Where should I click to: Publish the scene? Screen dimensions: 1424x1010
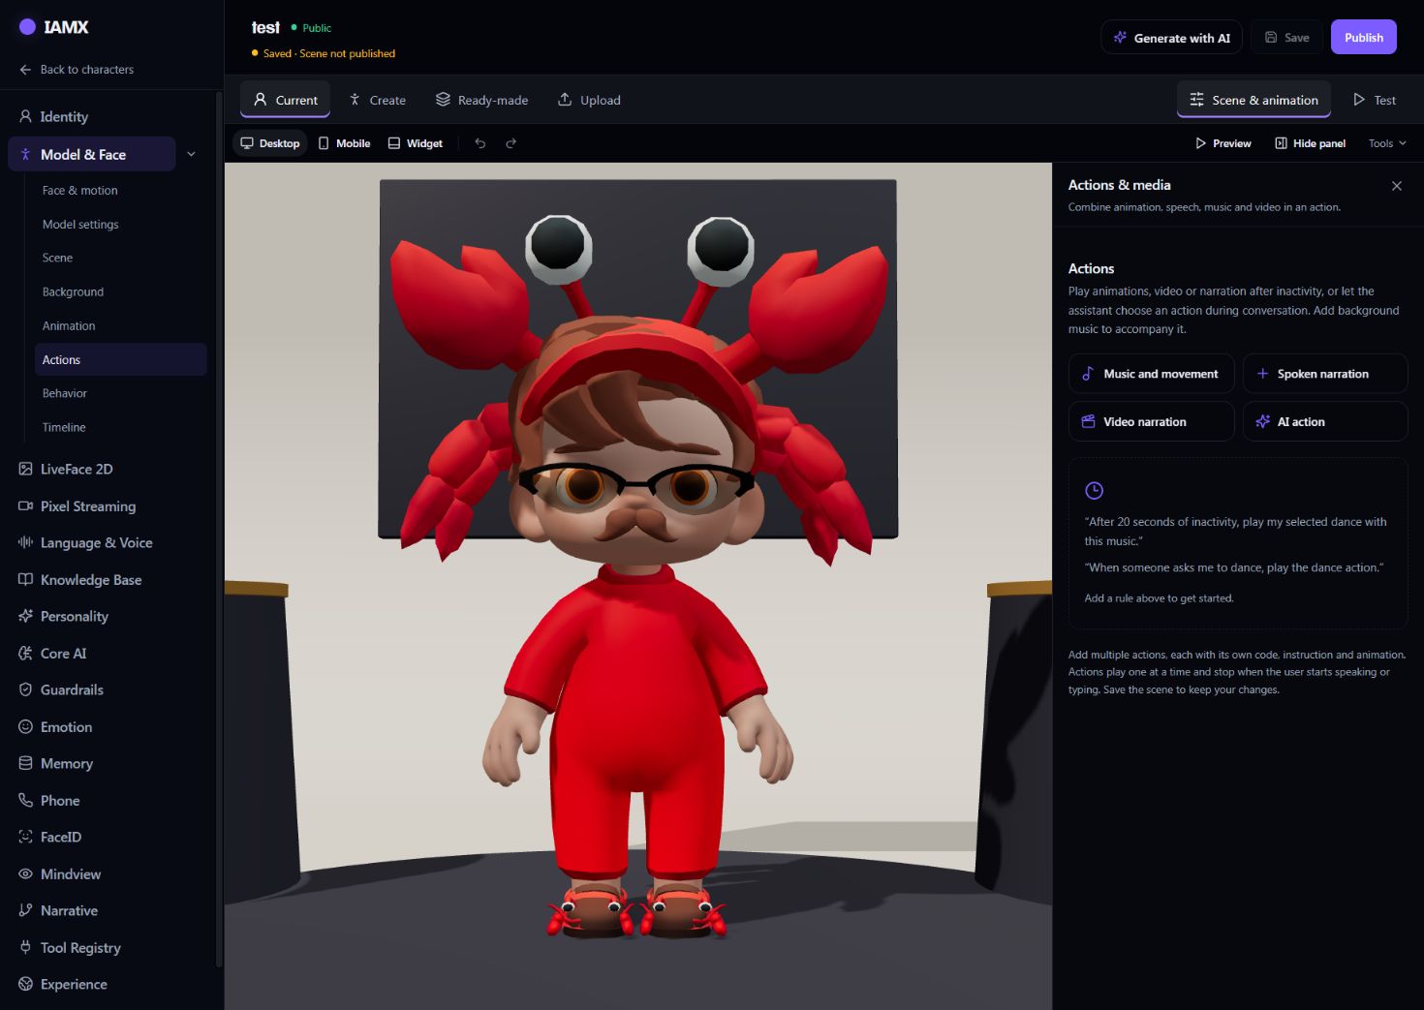point(1363,38)
